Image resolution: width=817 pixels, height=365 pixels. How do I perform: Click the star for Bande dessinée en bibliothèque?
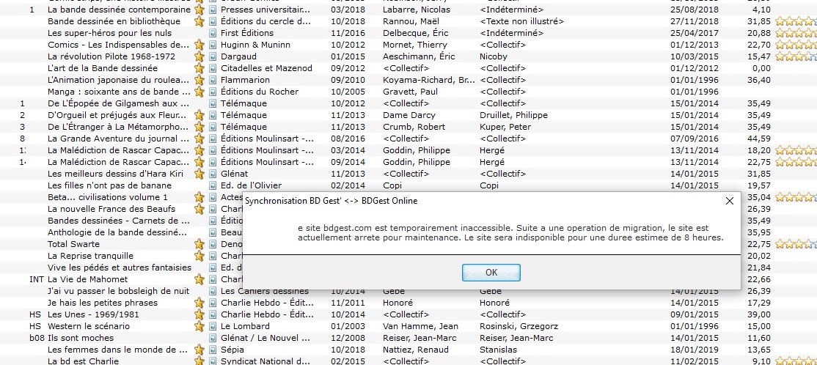click(199, 21)
